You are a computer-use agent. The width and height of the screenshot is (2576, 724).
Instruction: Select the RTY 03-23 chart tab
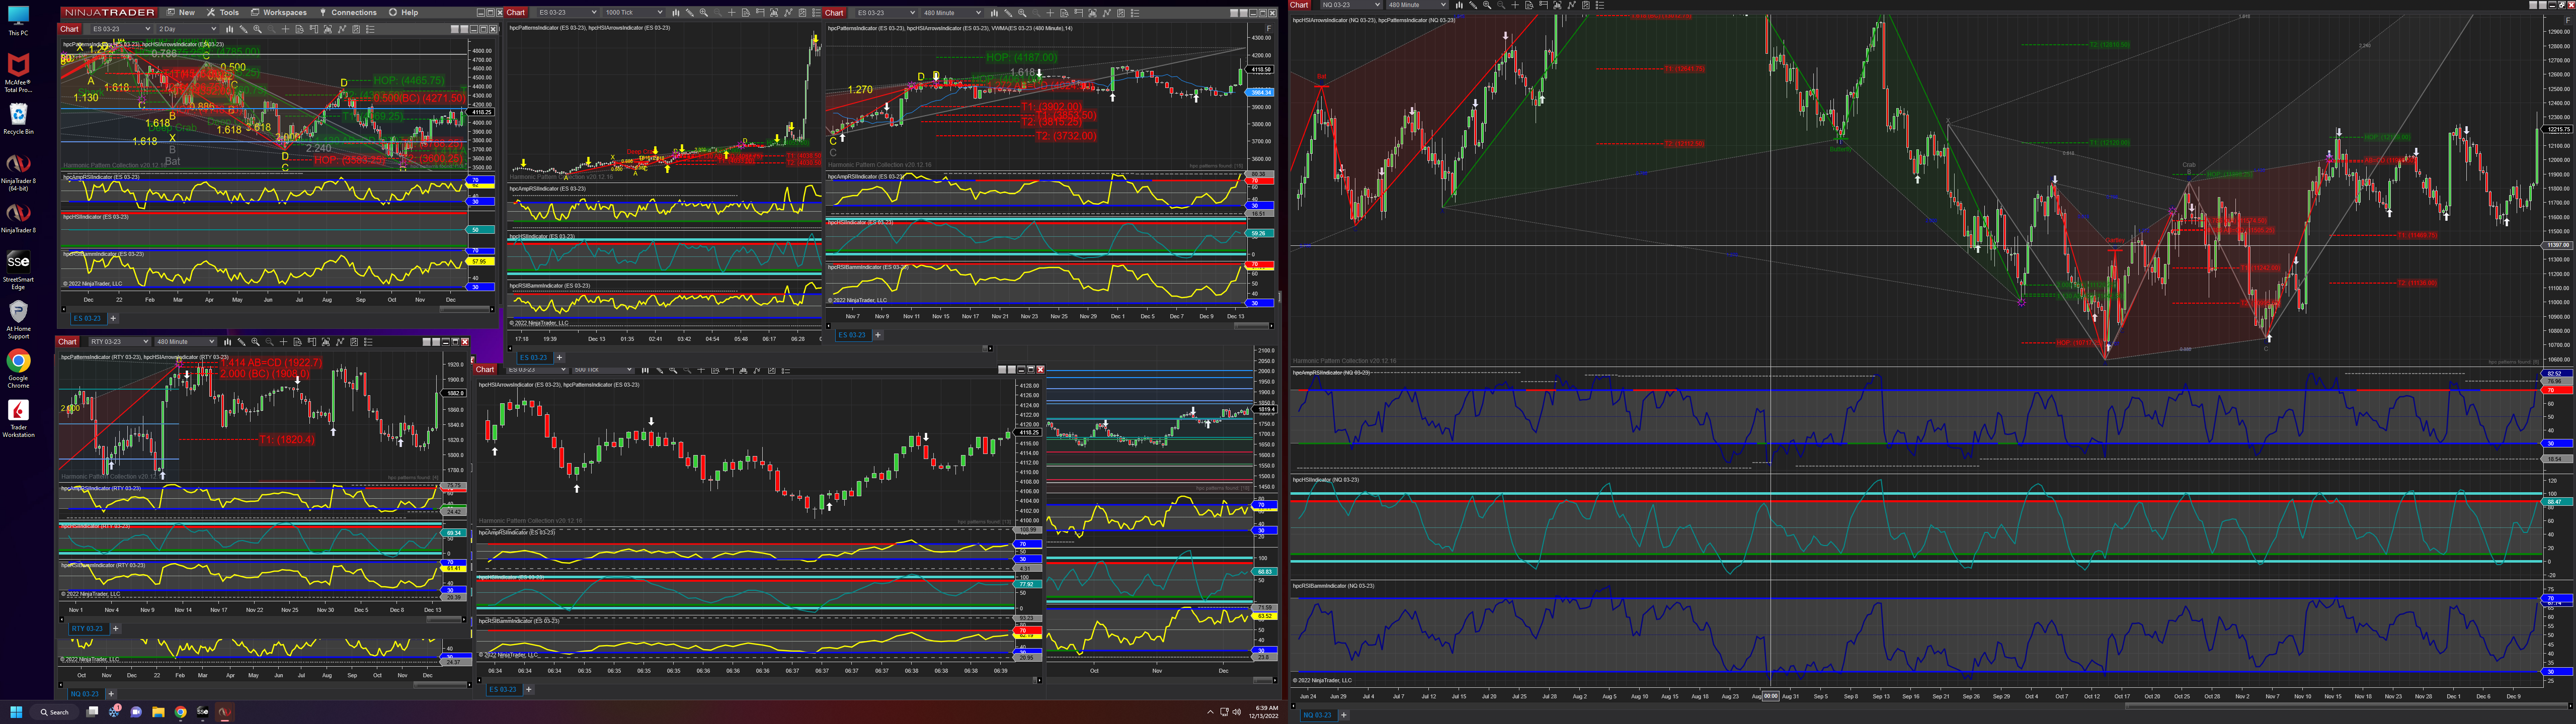coord(87,628)
